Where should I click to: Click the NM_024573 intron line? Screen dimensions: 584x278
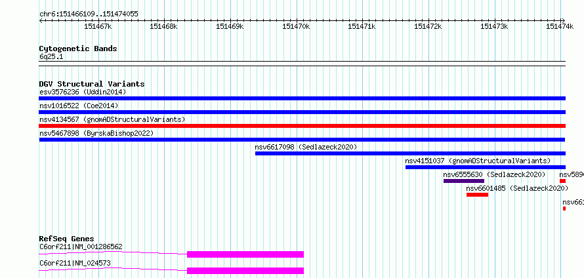click(x=113, y=270)
